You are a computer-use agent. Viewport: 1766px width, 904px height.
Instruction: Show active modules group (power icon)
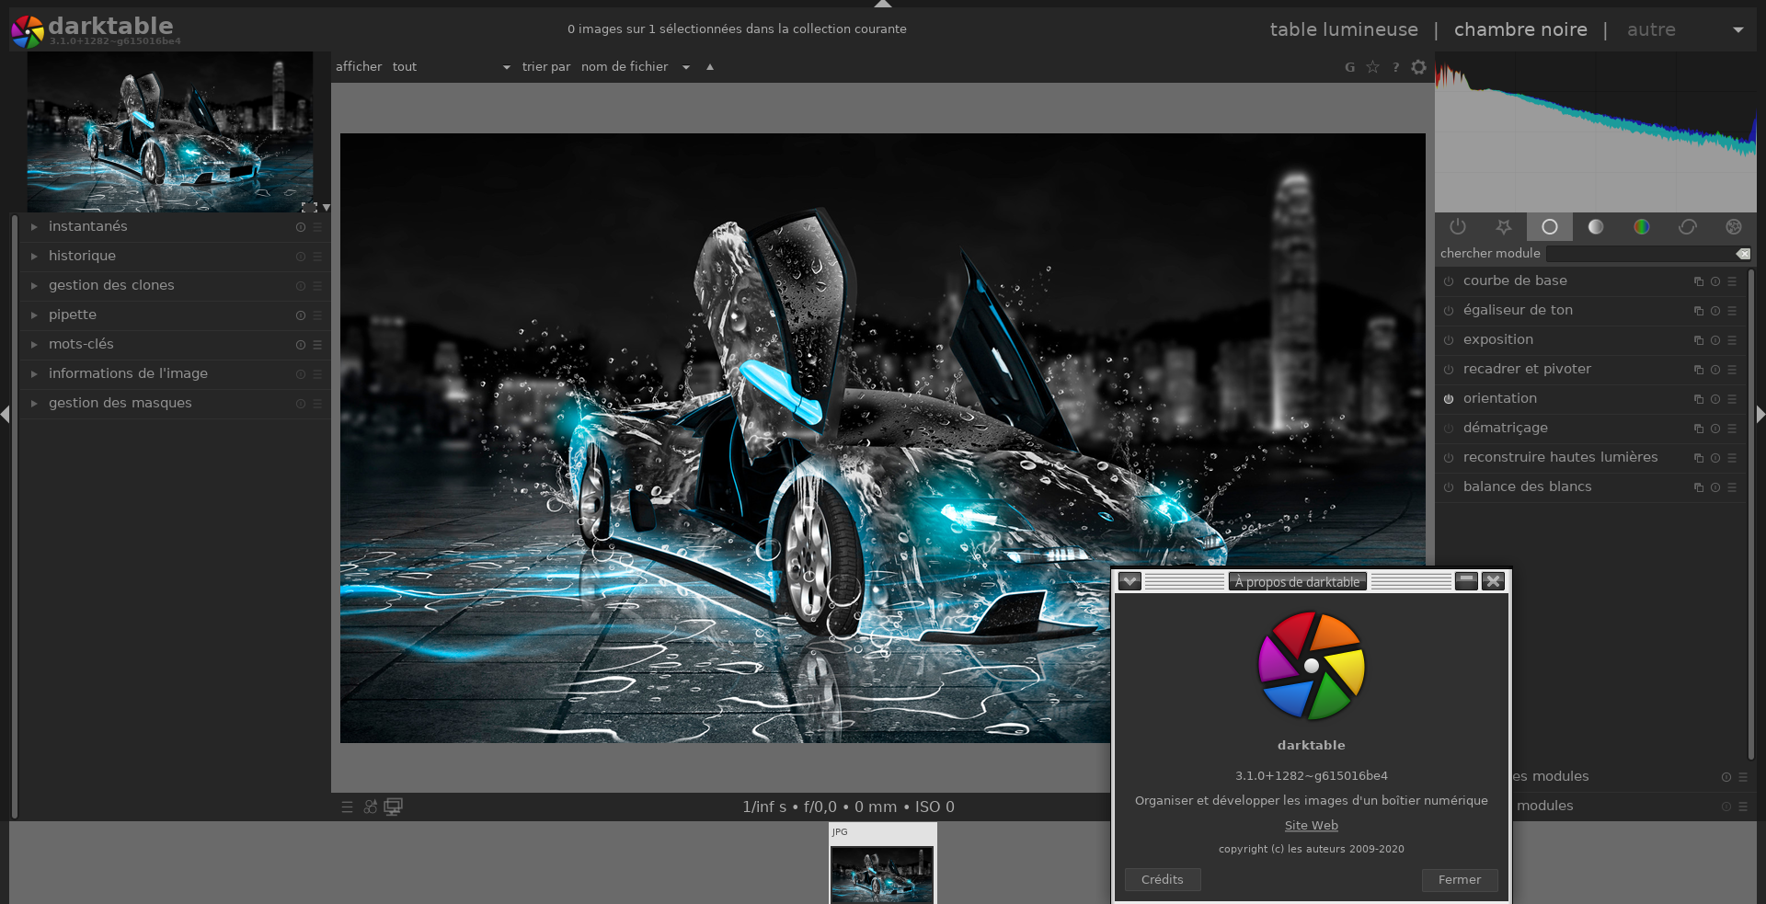pos(1458,226)
